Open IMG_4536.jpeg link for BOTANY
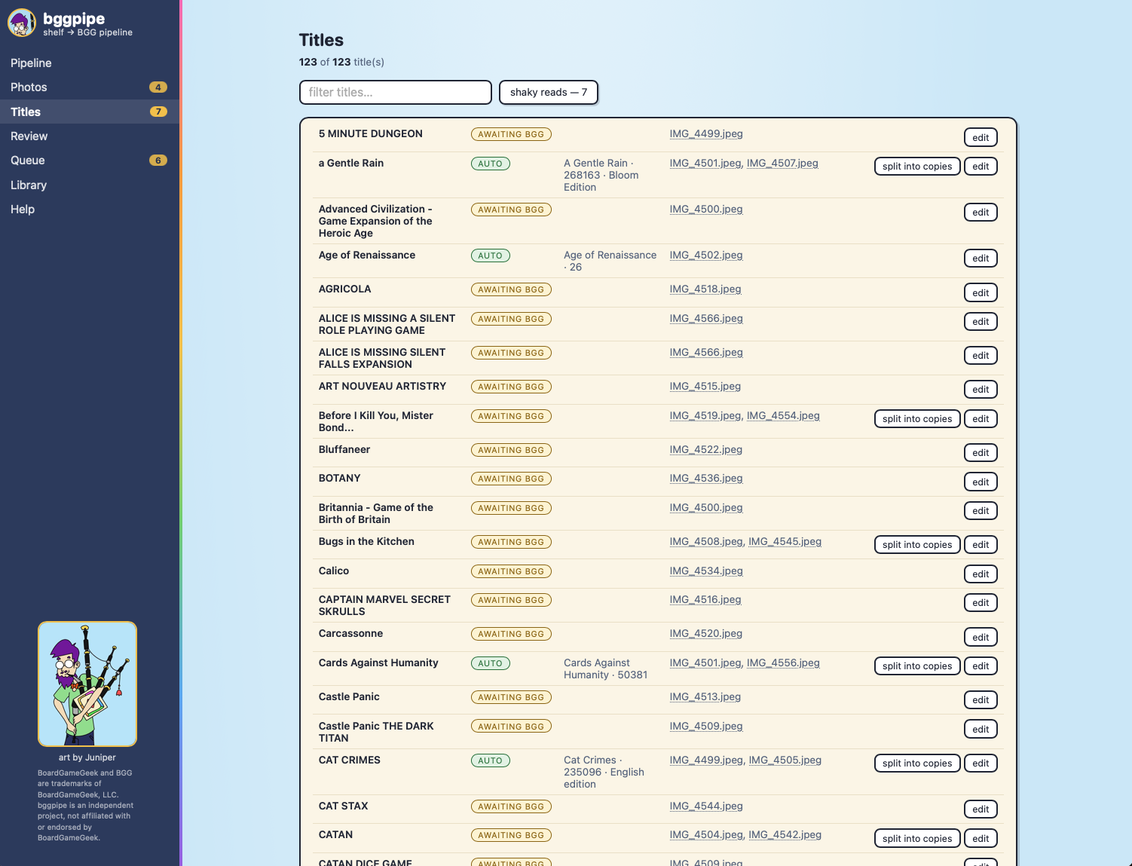 coord(706,478)
